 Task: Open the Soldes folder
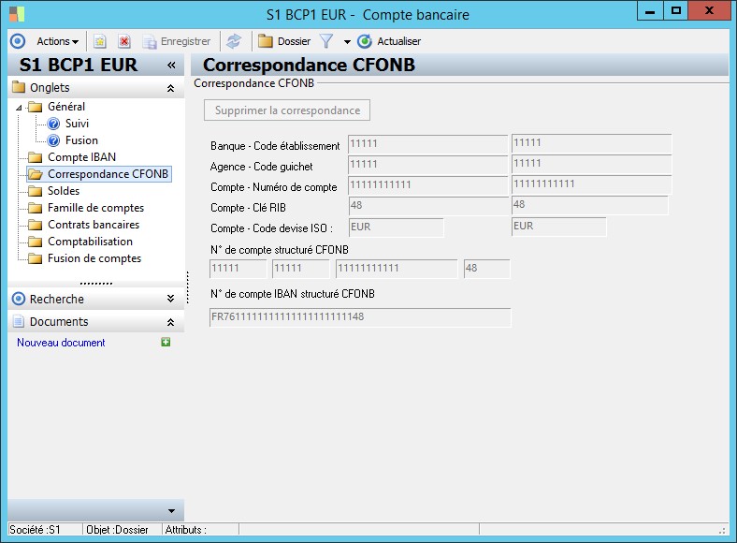[64, 191]
